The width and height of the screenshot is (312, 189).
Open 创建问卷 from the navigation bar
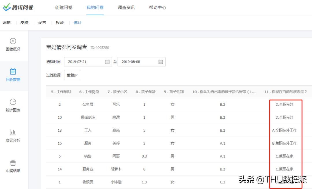click(64, 8)
